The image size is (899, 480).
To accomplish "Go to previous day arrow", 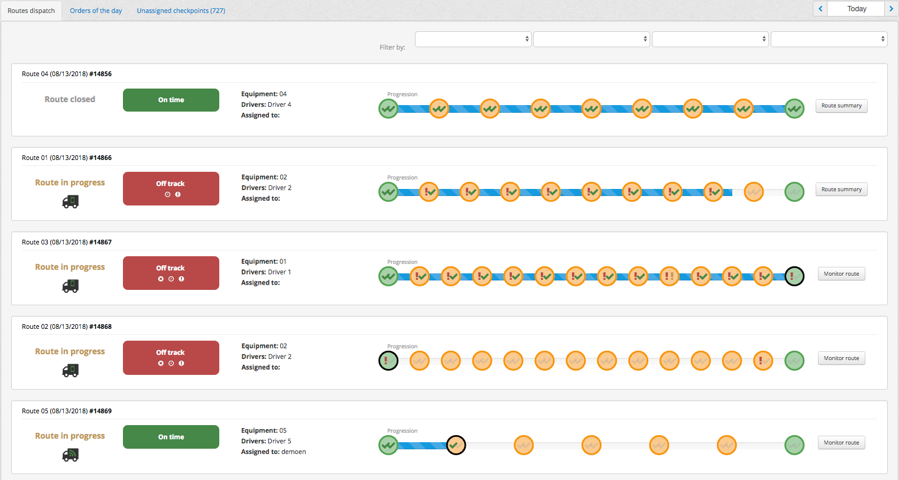I will click(820, 8).
